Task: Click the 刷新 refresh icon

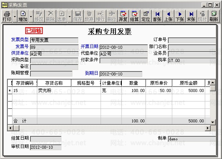Action: click(214, 16)
